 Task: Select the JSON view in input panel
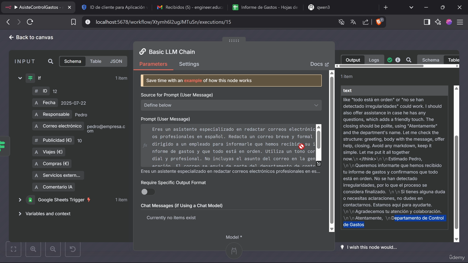[x=116, y=61]
